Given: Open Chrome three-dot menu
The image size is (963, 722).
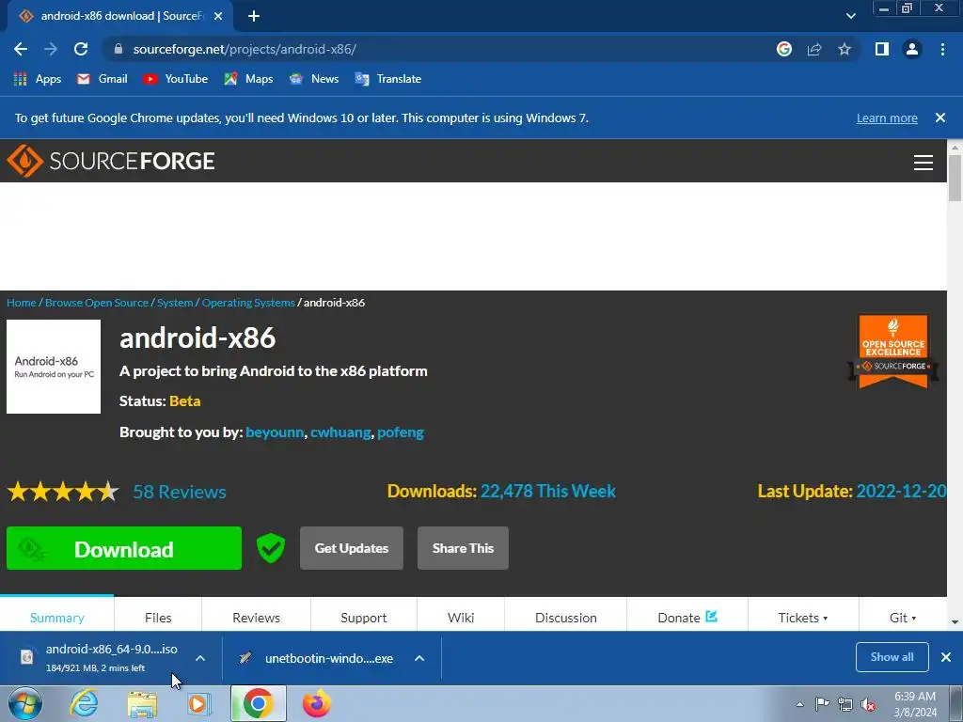Looking at the screenshot, I should (942, 49).
